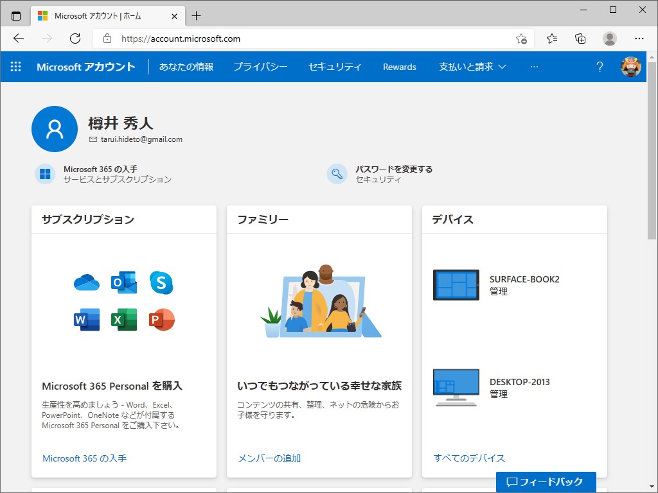Click the フィードバック button
This screenshot has width=658, height=493.
pyautogui.click(x=546, y=482)
